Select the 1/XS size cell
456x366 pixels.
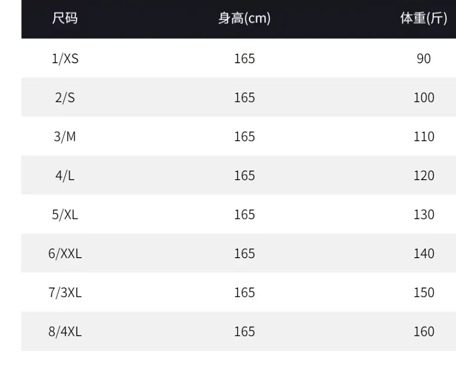point(65,58)
